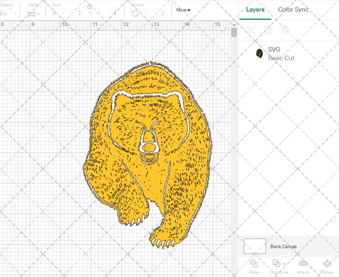Select the Slice tool
The width and height of the screenshot is (339, 277).
coord(254,266)
